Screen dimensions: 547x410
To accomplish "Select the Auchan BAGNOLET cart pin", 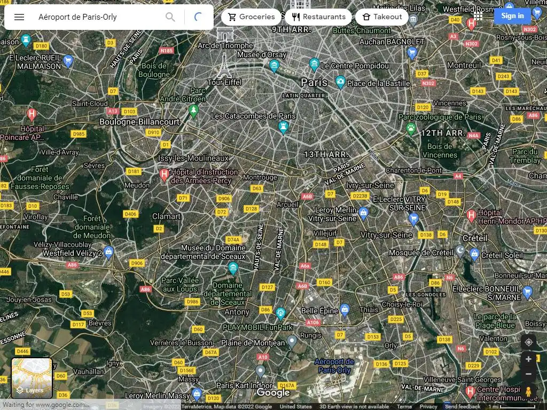I will [412, 53].
